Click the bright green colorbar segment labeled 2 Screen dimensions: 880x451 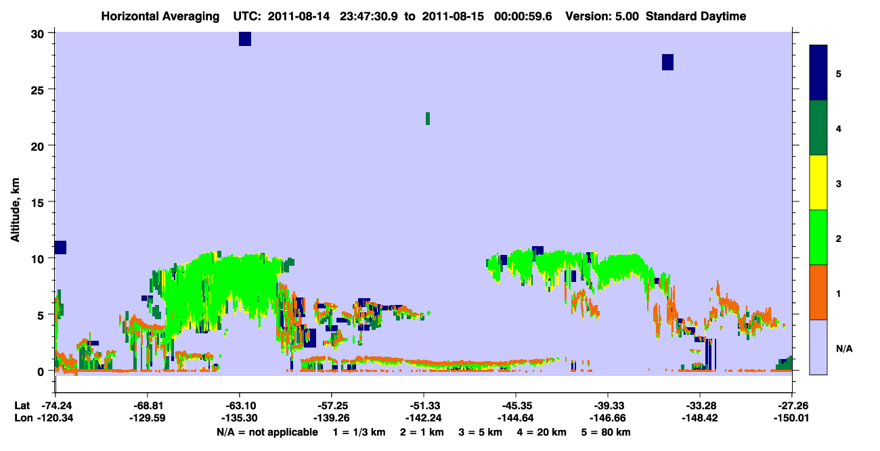point(818,237)
